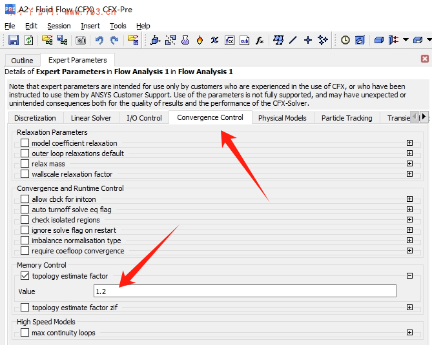Switch to the Linear Solver tab

pyautogui.click(x=91, y=118)
